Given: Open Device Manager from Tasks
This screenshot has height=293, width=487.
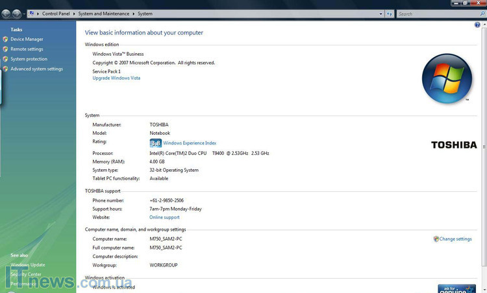Looking at the screenshot, I should pyautogui.click(x=27, y=39).
